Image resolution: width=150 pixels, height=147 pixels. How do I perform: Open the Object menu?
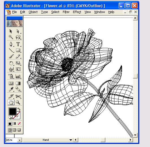click(33, 12)
